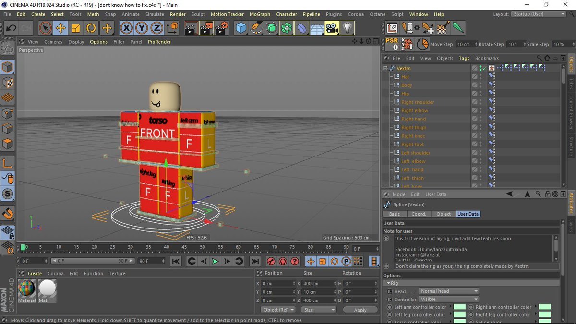
Task: Open the Takes side tab
Action: tap(571, 84)
